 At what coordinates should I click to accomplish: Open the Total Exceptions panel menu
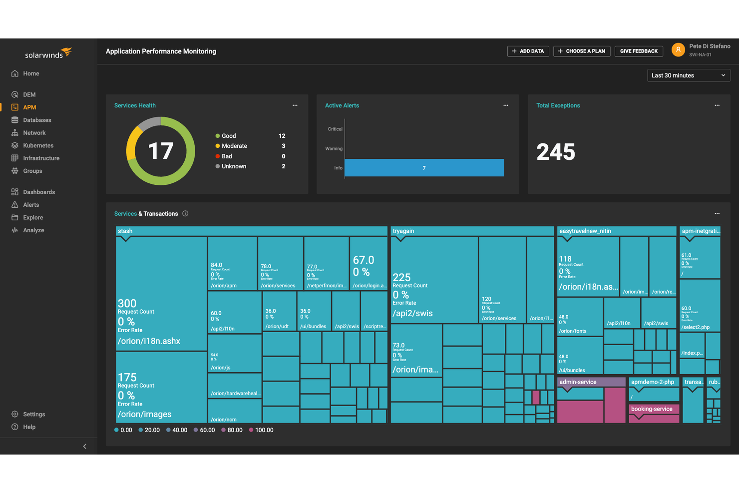coord(717,105)
